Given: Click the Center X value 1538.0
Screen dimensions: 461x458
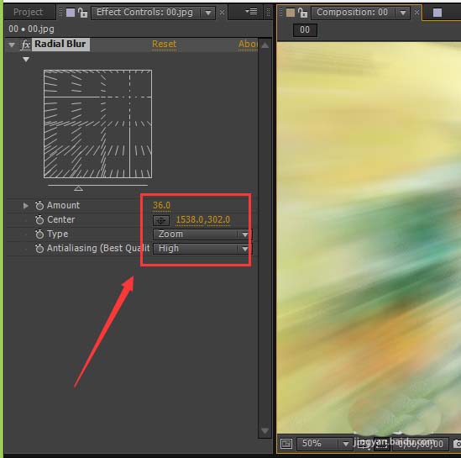Looking at the screenshot, I should pos(189,219).
